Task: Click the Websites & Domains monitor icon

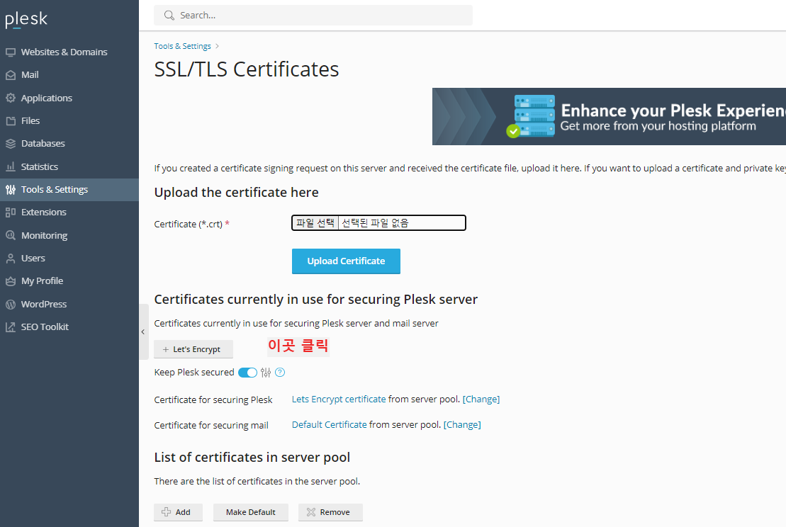Action: pyautogui.click(x=11, y=52)
